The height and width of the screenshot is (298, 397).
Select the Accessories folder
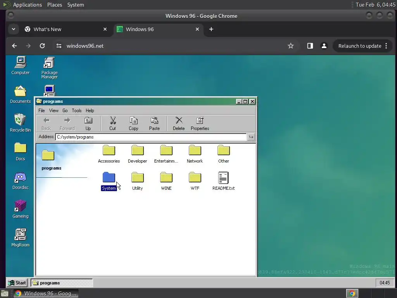109,154
